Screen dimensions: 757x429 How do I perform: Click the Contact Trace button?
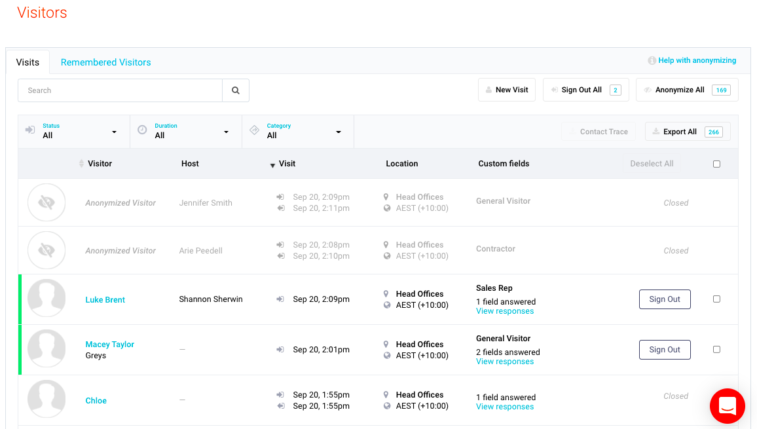(x=598, y=132)
